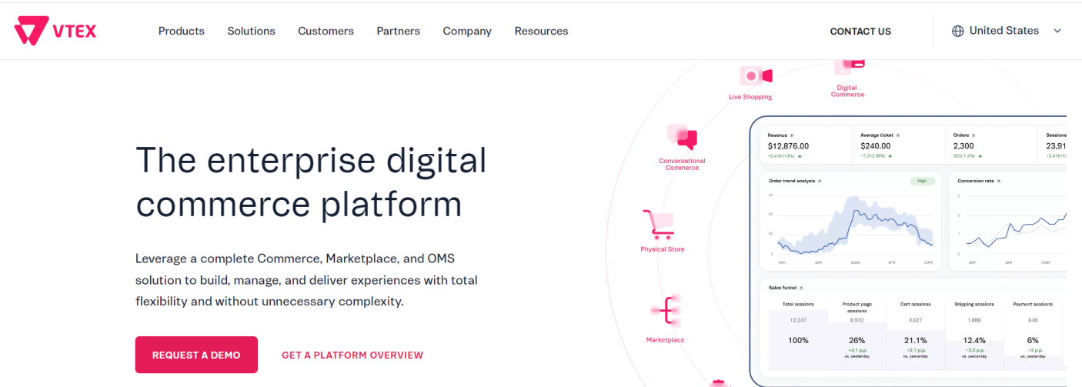Viewport: 1082px width, 387px height.
Task: Open the Products menu
Action: click(182, 31)
